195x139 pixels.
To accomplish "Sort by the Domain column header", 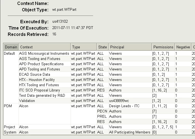I will pyautogui.click(x=11, y=47).
